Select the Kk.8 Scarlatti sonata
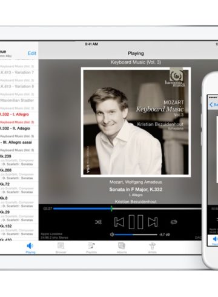The image size is (218, 297). click(x=19, y=202)
